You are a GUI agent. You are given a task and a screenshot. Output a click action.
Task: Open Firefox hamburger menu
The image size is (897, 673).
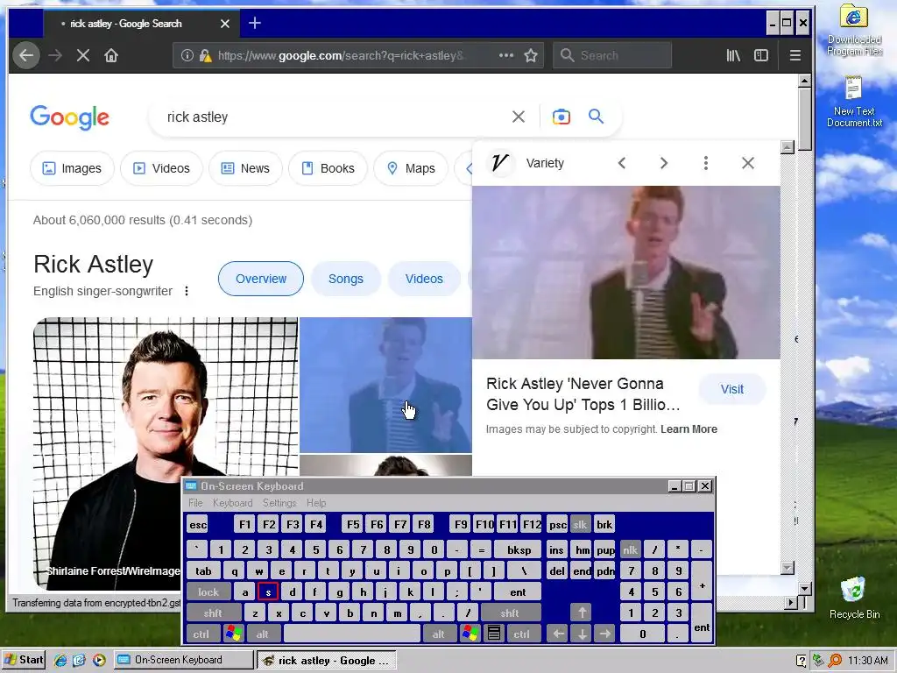795,55
